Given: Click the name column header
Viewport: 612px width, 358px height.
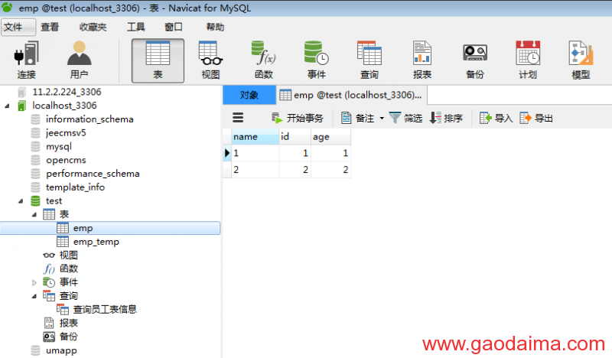Looking at the screenshot, I should 256,137.
